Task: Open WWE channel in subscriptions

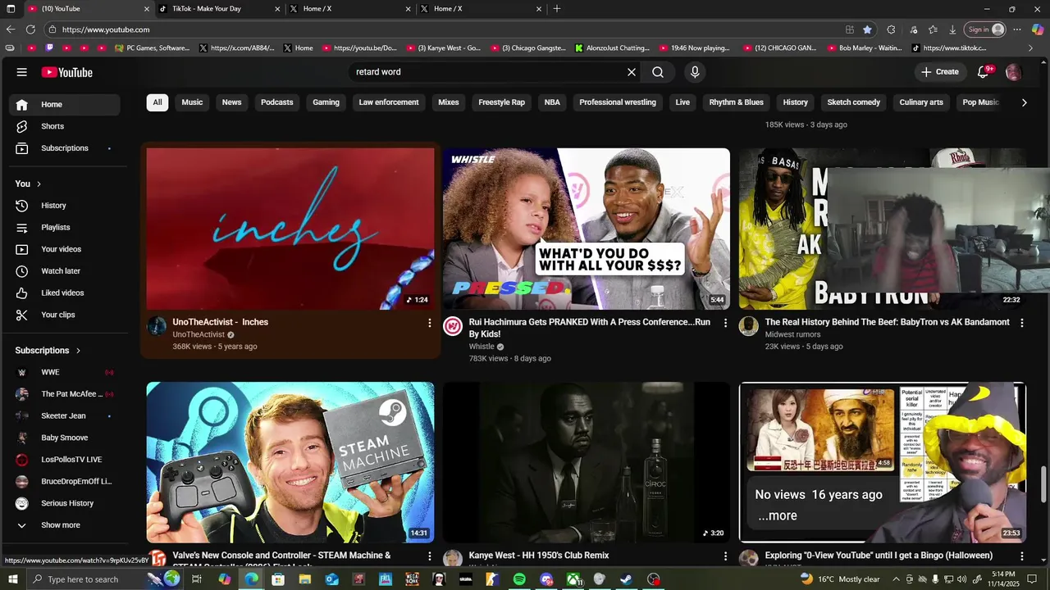Action: [64, 372]
